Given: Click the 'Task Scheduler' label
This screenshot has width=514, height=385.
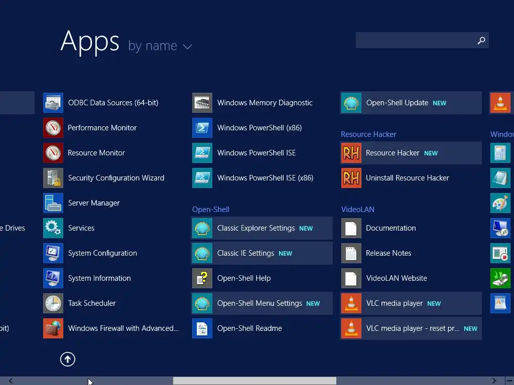Looking at the screenshot, I should point(92,303).
